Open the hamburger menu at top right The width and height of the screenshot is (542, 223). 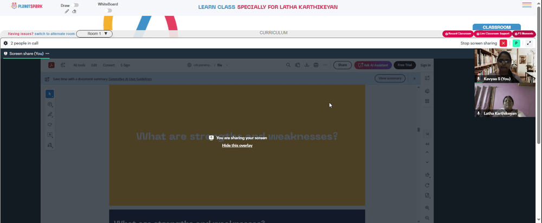(x=527, y=5)
